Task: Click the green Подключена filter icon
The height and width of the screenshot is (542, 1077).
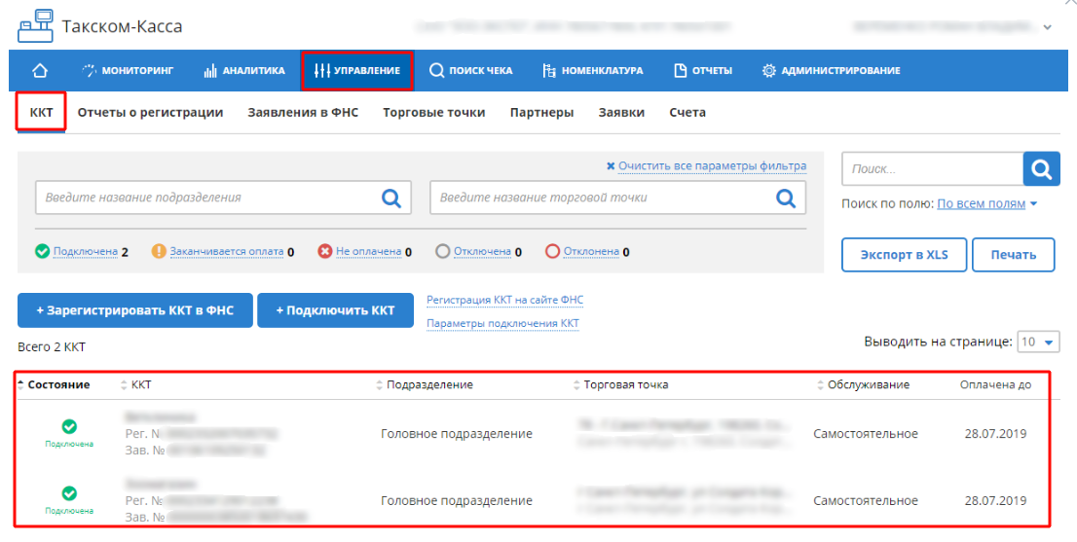Action: [43, 252]
